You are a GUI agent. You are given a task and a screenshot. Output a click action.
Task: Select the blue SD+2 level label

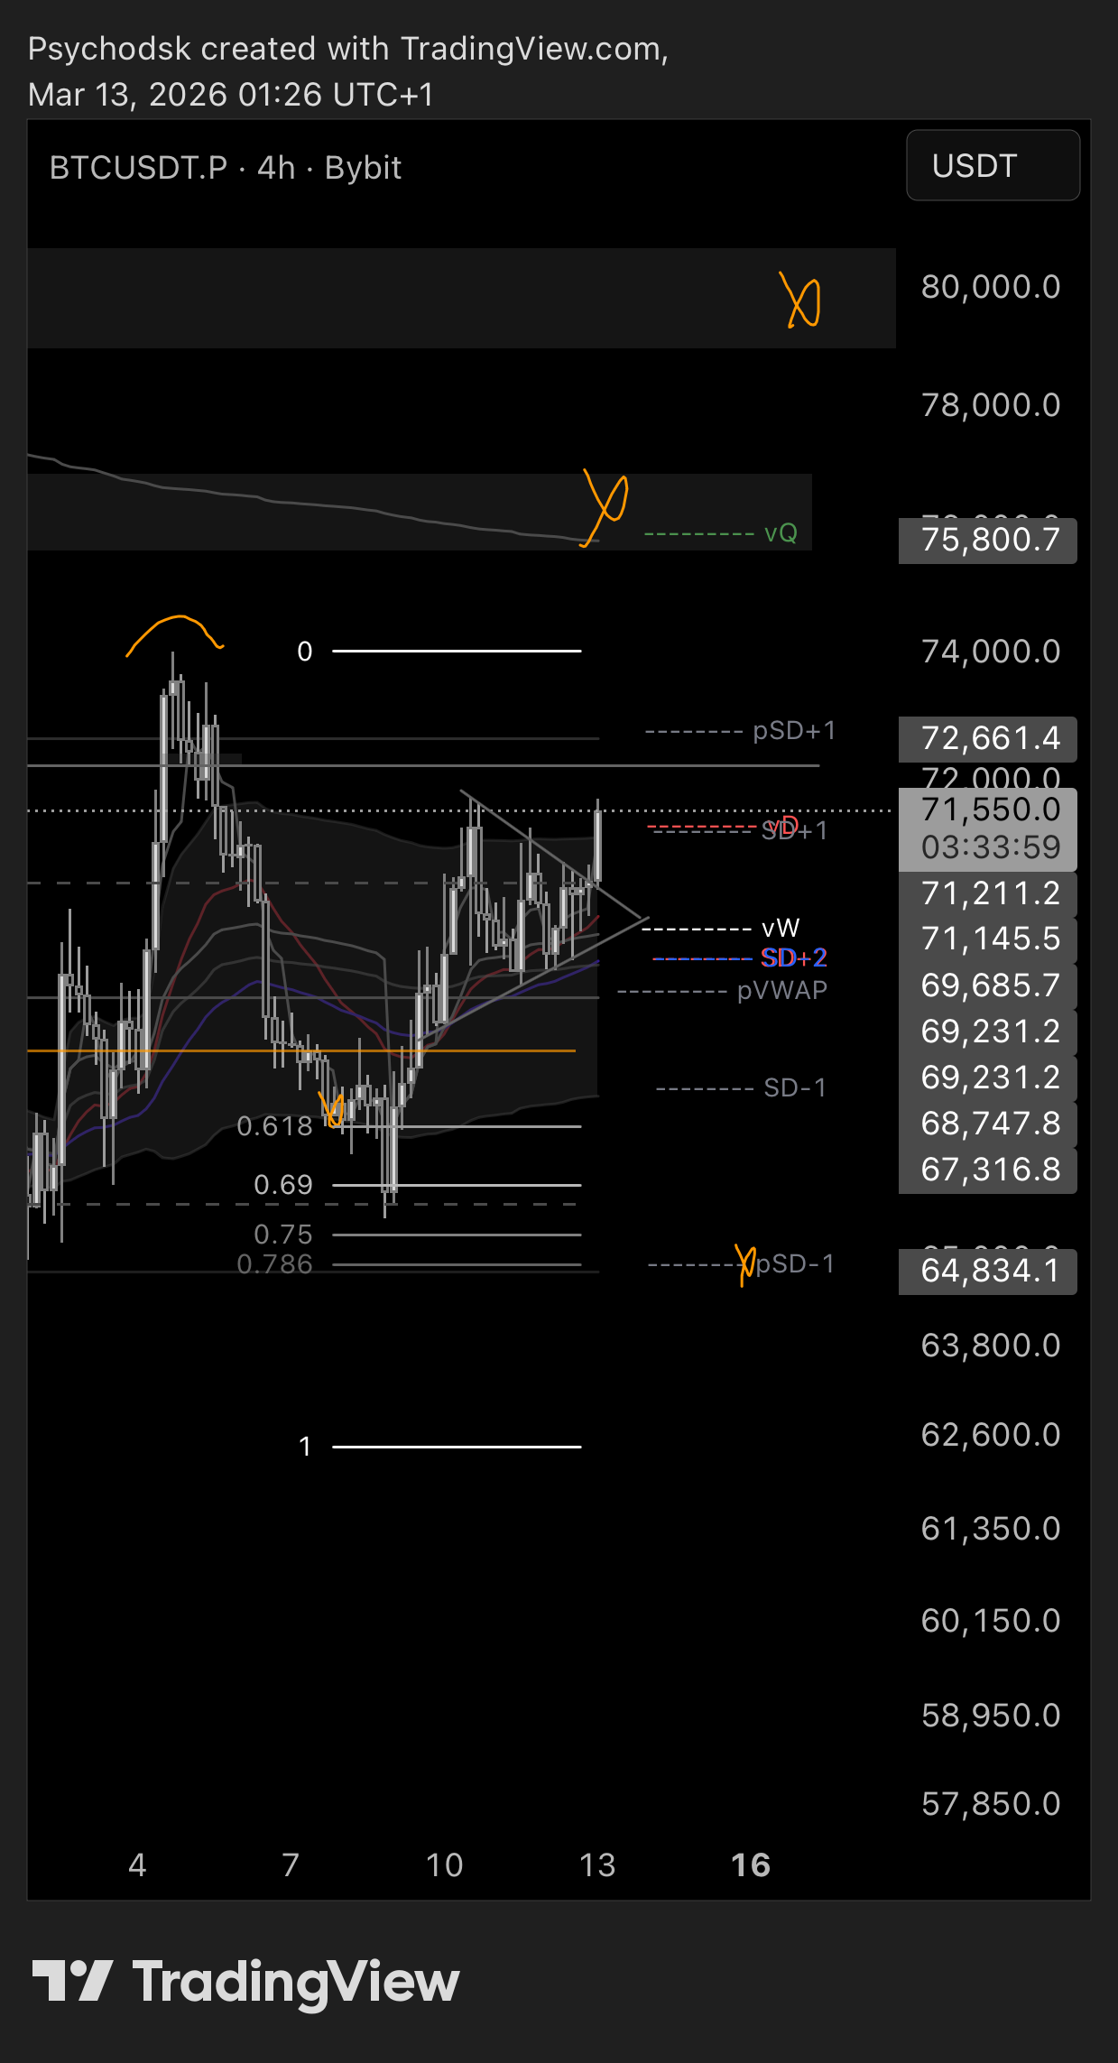tap(794, 957)
